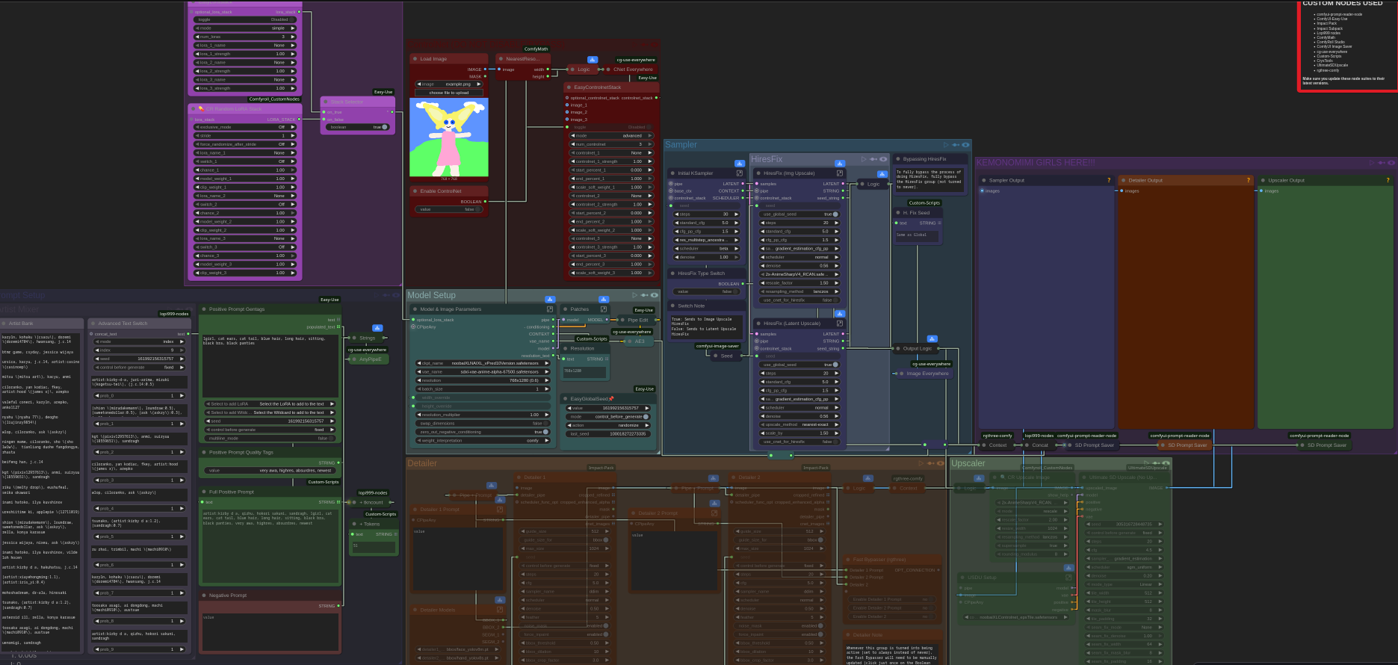
Task: Collapse the EasyControlnetStack node via its dot
Action: pos(569,87)
